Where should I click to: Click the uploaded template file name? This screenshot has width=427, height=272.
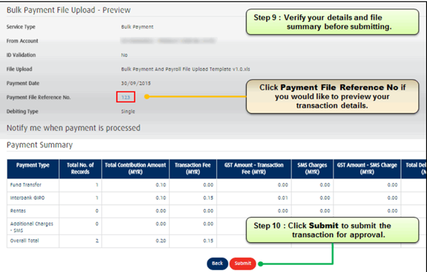(185, 69)
